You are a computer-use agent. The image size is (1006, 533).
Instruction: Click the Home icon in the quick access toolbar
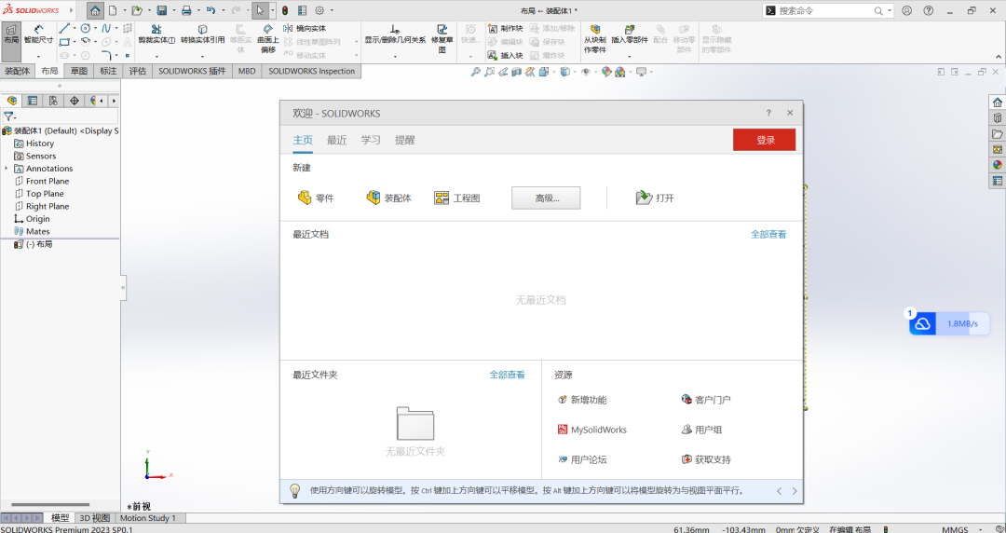coord(95,10)
